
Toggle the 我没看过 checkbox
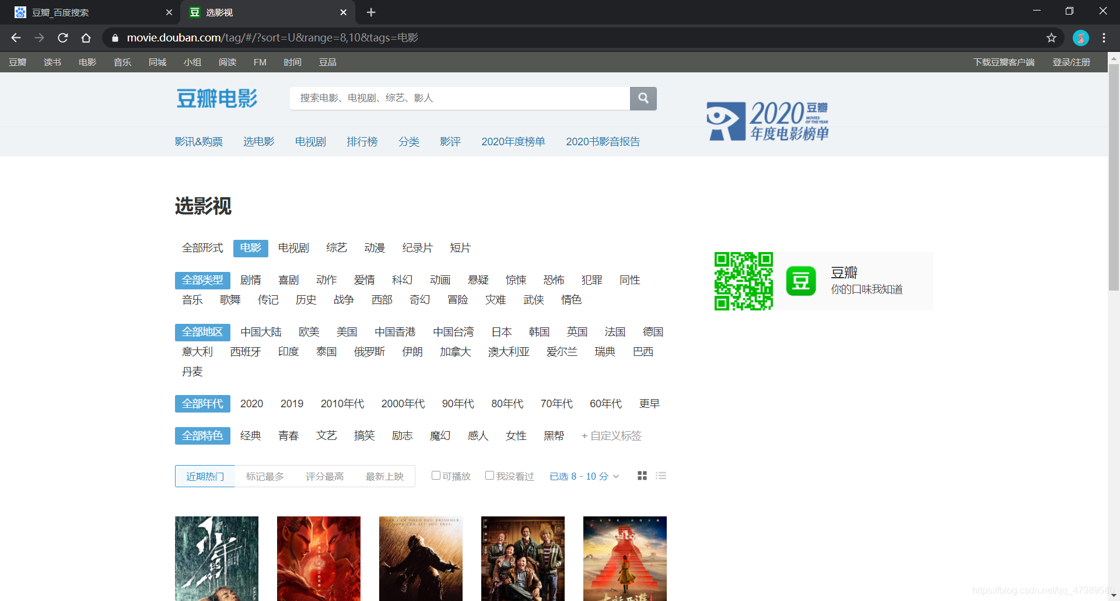coord(490,476)
